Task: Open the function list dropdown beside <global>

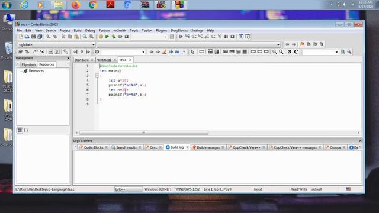Action: [188, 45]
